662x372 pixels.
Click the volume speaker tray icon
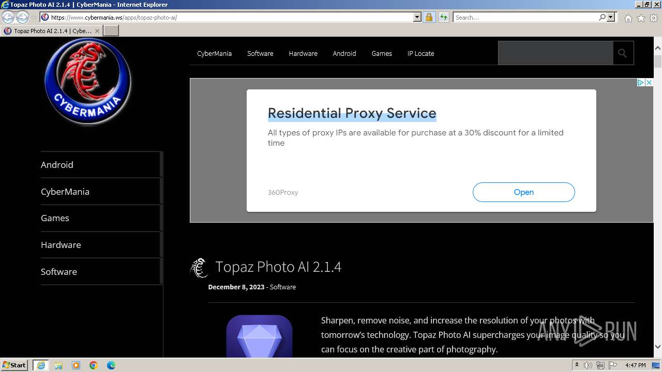(588, 365)
